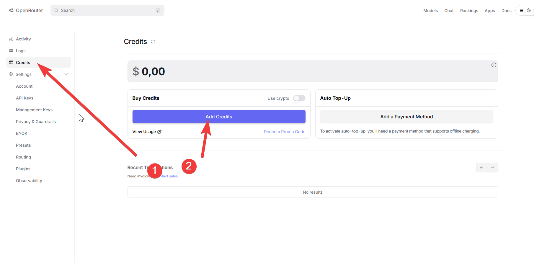Click Add a Payment Method button
Image resolution: width=534 pixels, height=263 pixels.
click(x=407, y=117)
